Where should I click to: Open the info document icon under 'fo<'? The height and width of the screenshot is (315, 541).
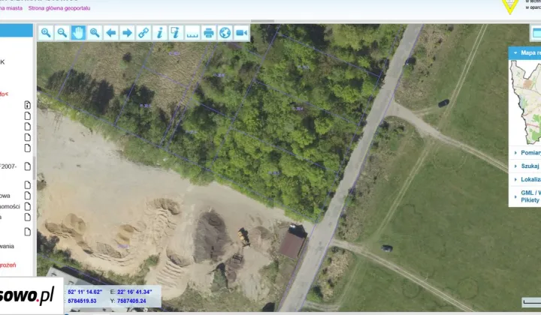28,105
